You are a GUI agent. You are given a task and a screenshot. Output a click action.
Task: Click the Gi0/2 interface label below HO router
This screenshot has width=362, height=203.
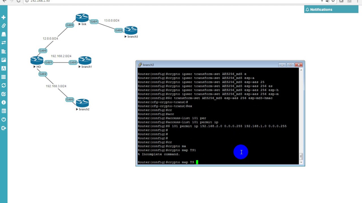pyautogui.click(x=43, y=74)
